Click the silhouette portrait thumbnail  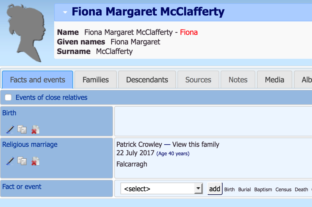(26, 33)
